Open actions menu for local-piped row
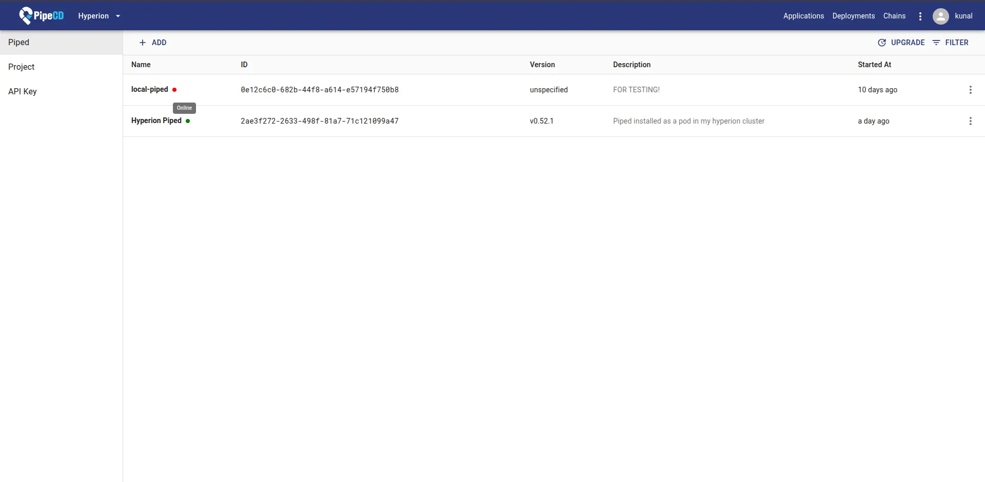The image size is (985, 482). tap(970, 90)
